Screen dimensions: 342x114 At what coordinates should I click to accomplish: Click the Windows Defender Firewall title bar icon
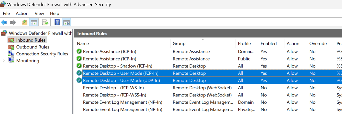click(3, 4)
